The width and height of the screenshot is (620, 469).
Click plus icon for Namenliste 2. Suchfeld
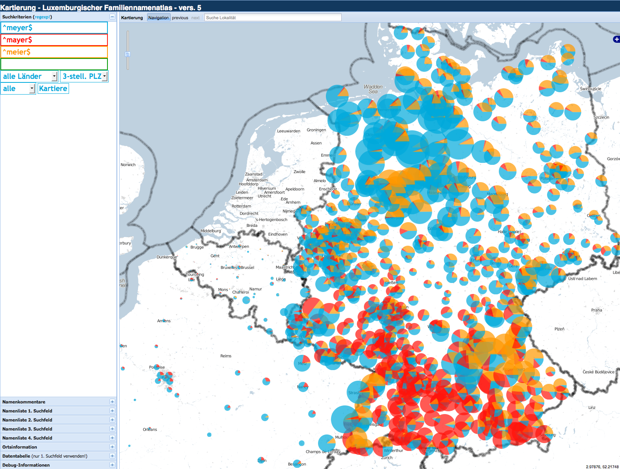(x=112, y=420)
